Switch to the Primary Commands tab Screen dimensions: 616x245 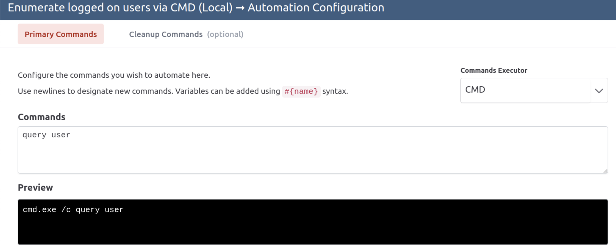(x=61, y=34)
